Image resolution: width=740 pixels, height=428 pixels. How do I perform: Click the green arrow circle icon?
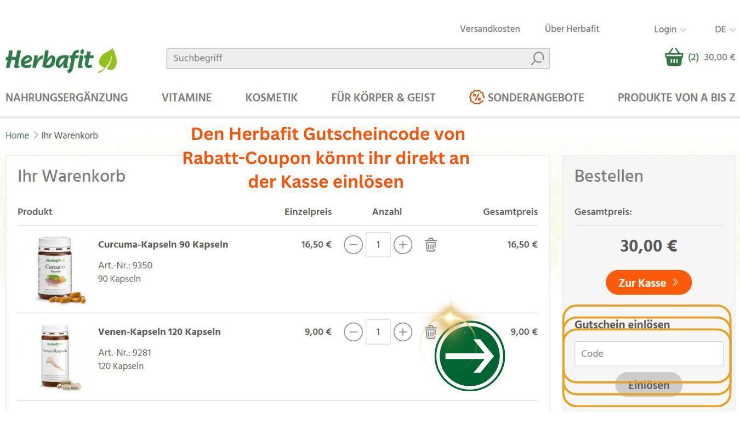pos(470,356)
